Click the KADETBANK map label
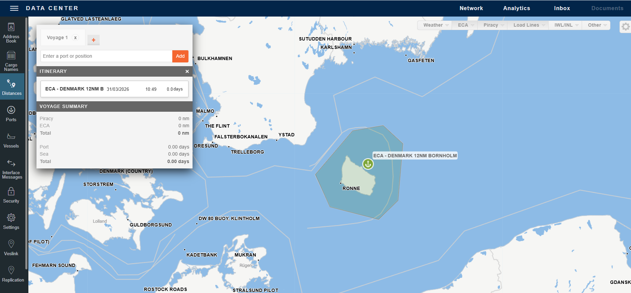This screenshot has height=293, width=631. coord(202,255)
